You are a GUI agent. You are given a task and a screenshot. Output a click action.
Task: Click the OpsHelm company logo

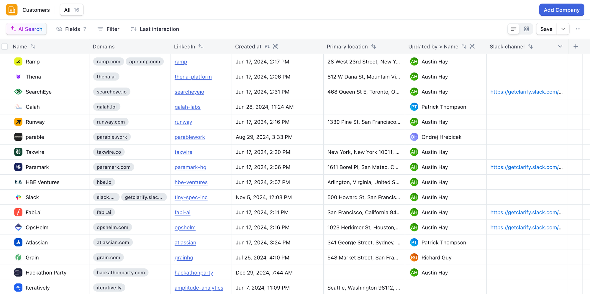pyautogui.click(x=18, y=227)
